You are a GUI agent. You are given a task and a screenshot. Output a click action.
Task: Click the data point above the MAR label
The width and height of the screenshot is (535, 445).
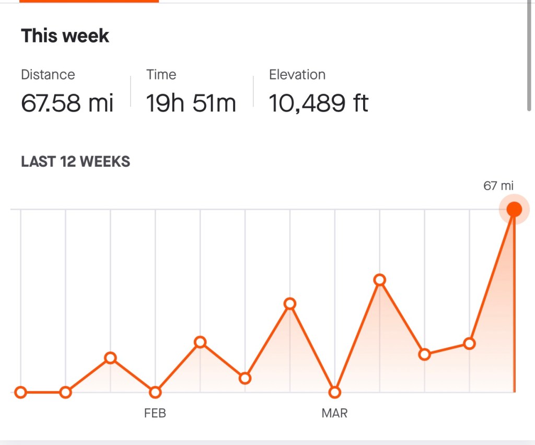335,392
